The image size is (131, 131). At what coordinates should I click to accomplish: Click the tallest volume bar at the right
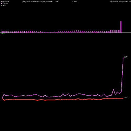(121, 27)
